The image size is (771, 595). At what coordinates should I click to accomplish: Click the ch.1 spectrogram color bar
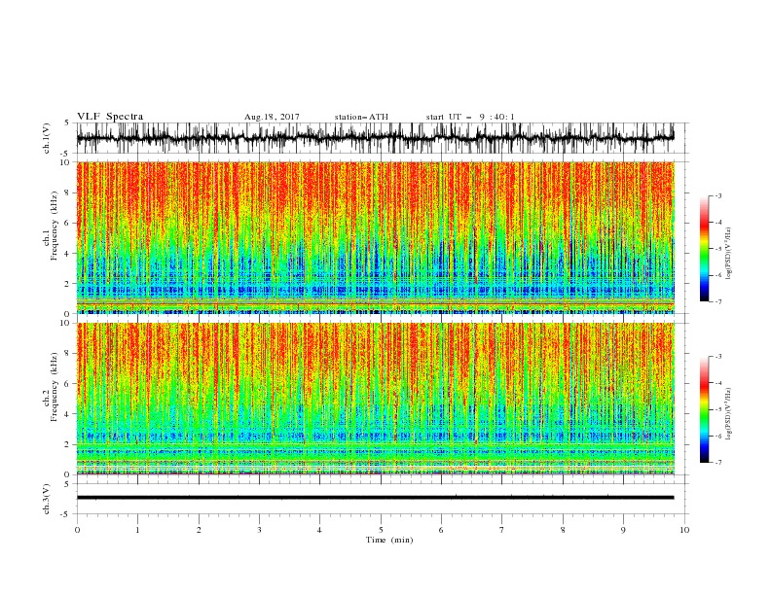[x=704, y=249]
